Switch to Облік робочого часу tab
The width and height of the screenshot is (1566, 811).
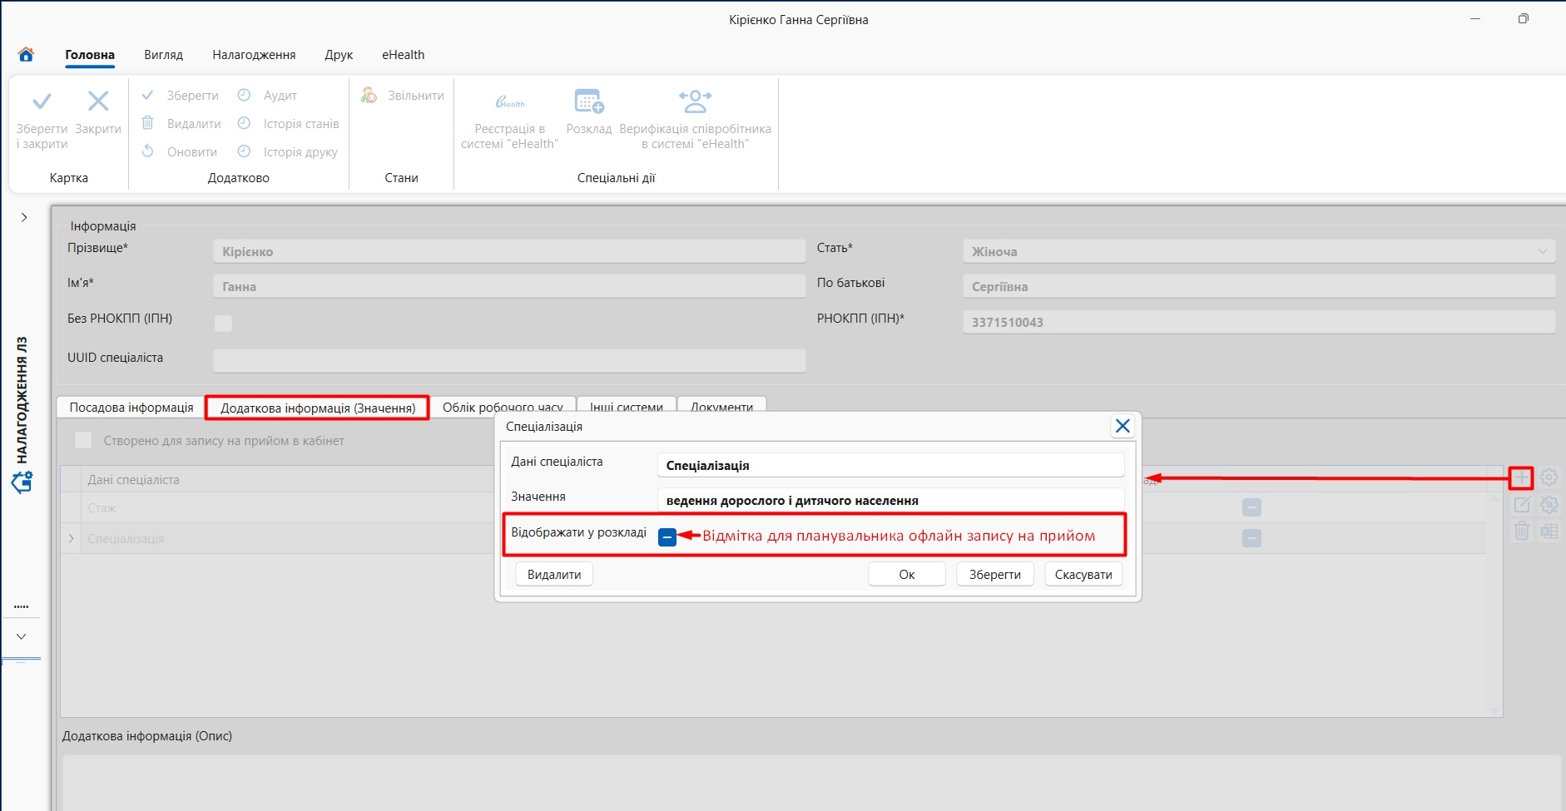click(503, 407)
